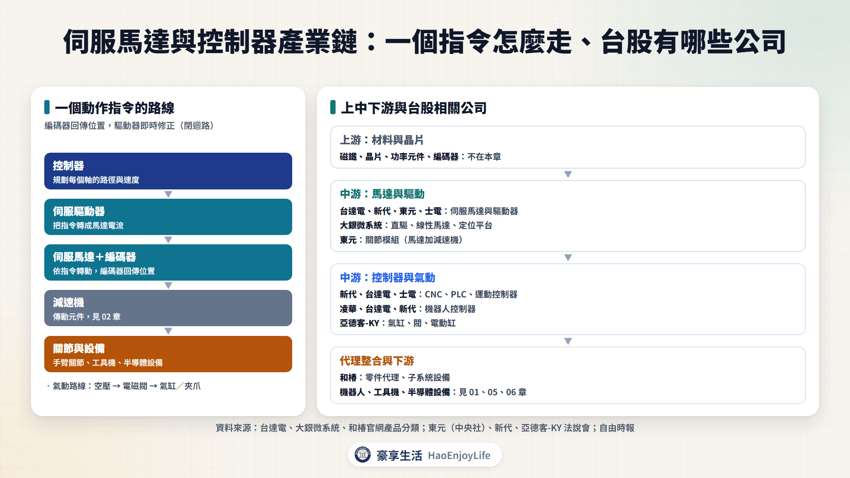Click the HaoEnjoyLife round logo icon
Viewport: 850px width, 478px height.
(x=363, y=455)
